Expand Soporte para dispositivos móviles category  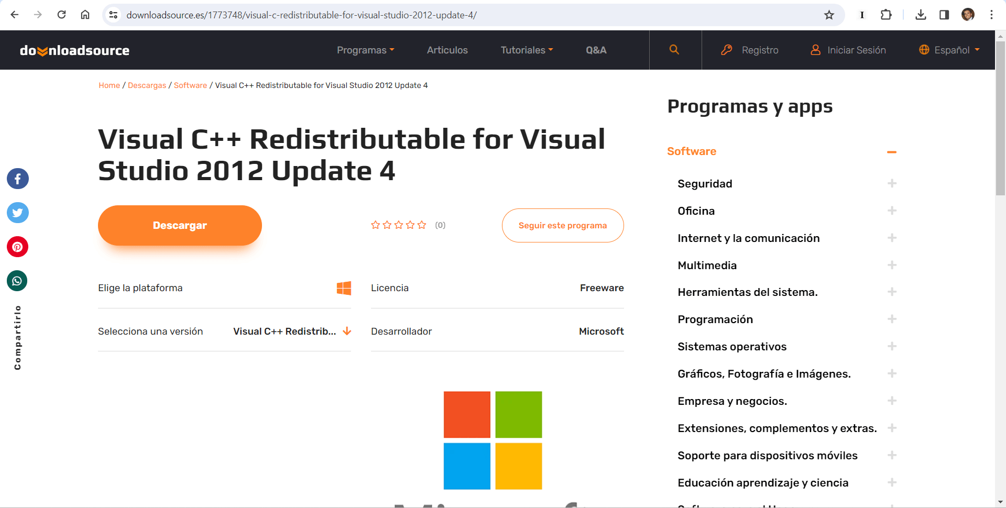[x=892, y=455]
